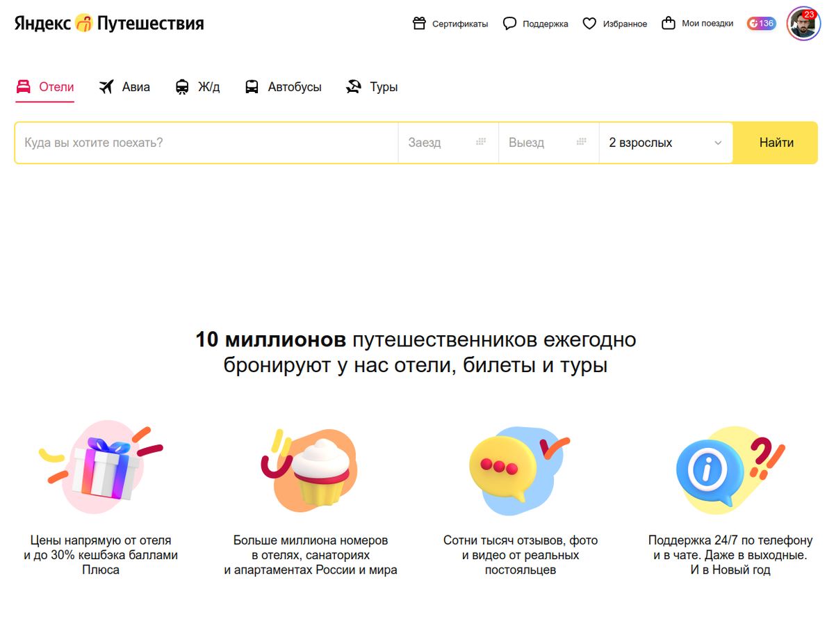
Task: Switch to the Авиа tab
Action: (x=124, y=88)
